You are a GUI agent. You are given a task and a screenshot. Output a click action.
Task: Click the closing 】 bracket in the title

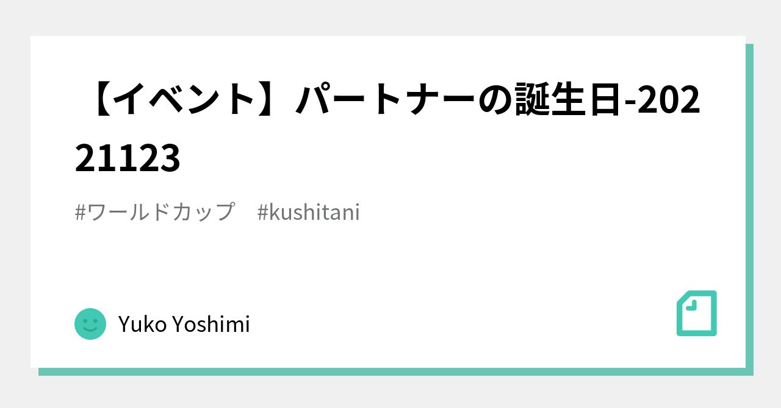coord(273,101)
